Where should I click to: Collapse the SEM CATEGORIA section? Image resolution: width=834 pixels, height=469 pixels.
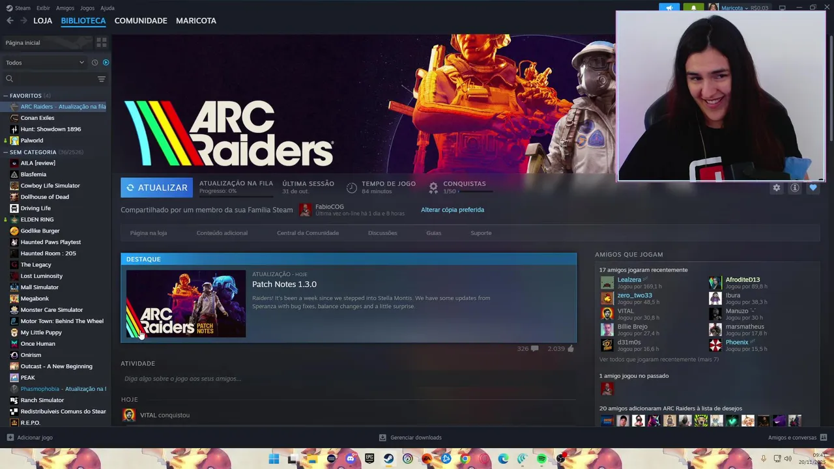tap(6, 152)
